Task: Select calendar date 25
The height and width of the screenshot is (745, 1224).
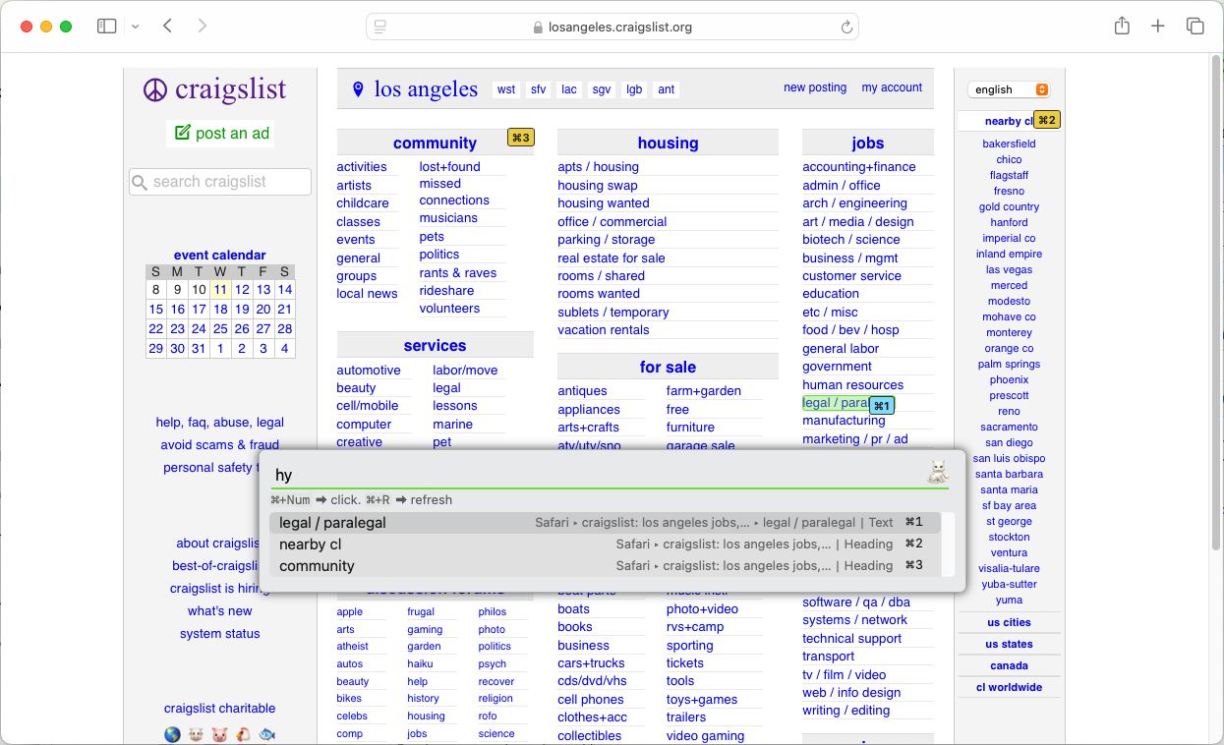Action: 220,328
